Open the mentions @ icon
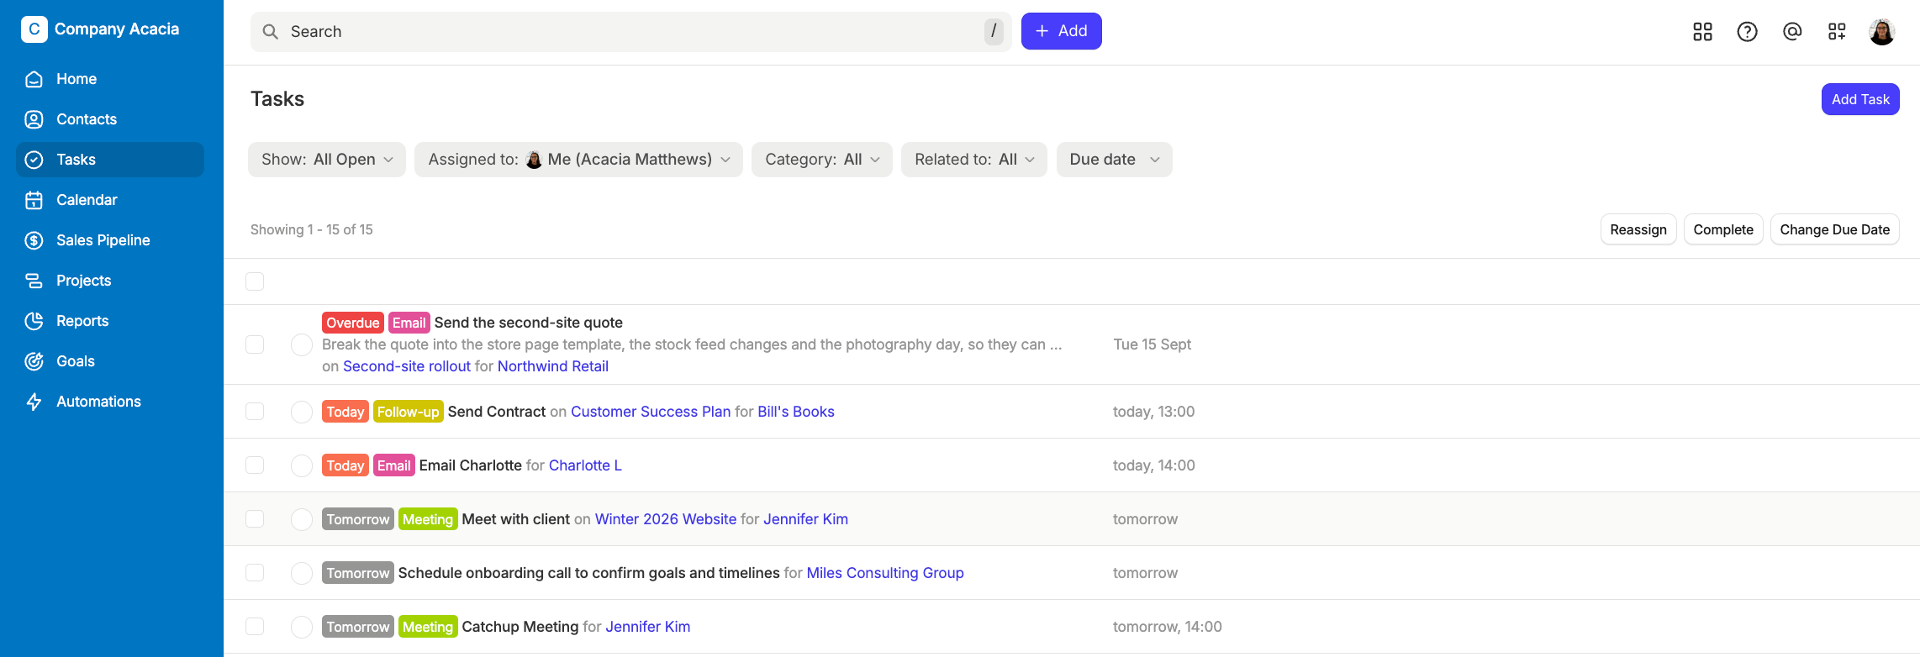Screen dimensions: 1920x657 tap(1792, 32)
